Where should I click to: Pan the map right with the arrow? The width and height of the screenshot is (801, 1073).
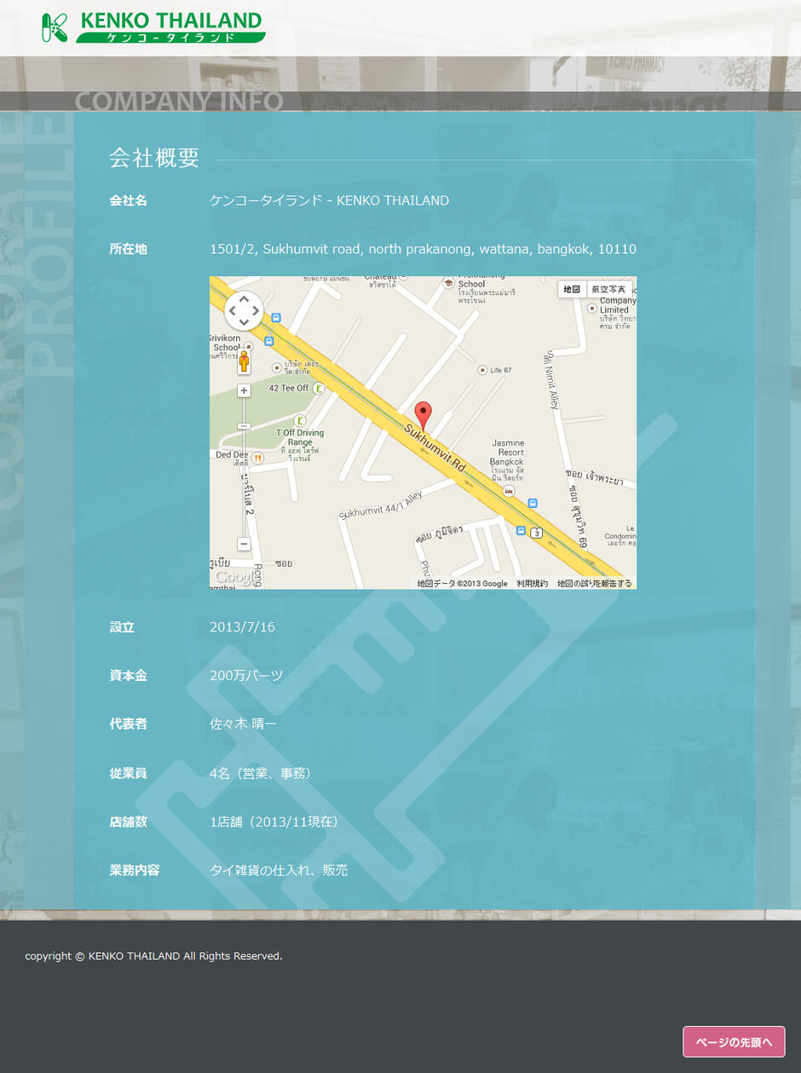click(256, 311)
